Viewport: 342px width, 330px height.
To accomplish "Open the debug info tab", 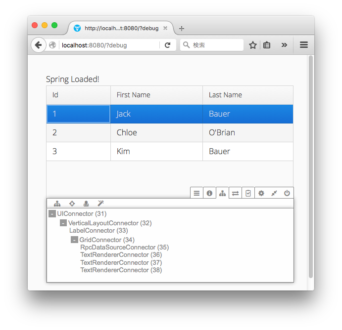I will [x=209, y=193].
